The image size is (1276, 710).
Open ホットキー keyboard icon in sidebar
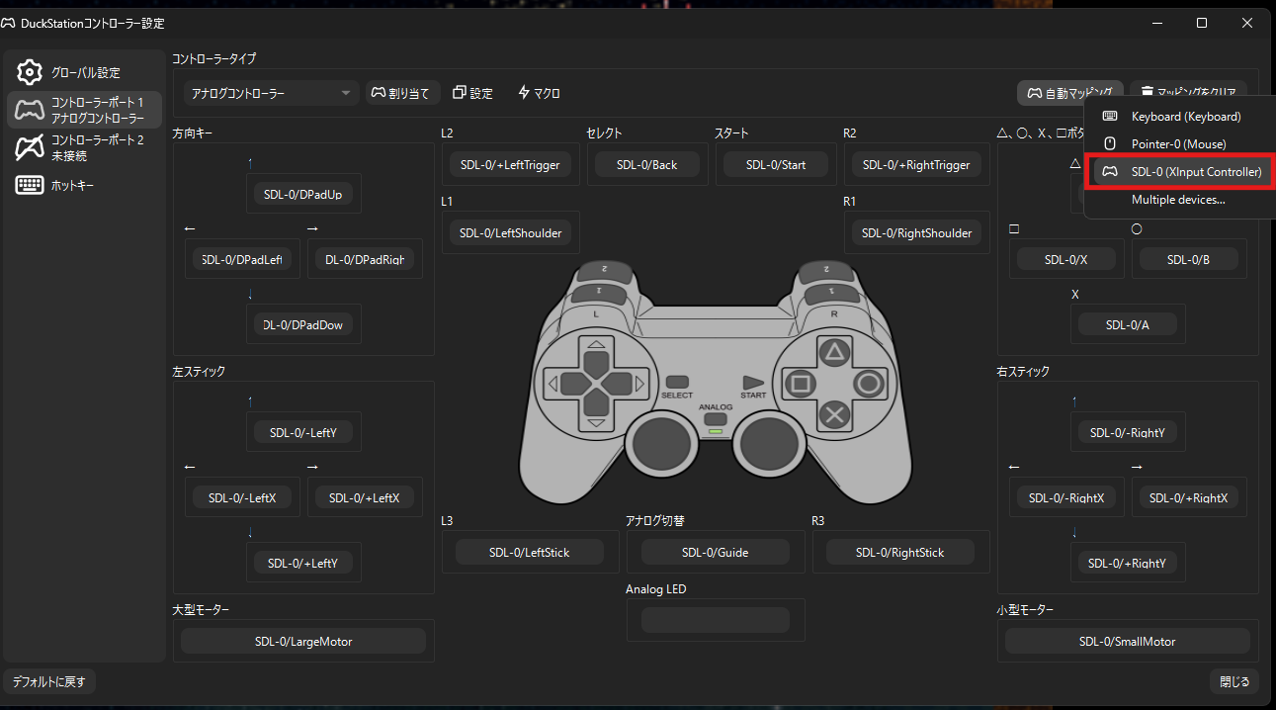30,185
